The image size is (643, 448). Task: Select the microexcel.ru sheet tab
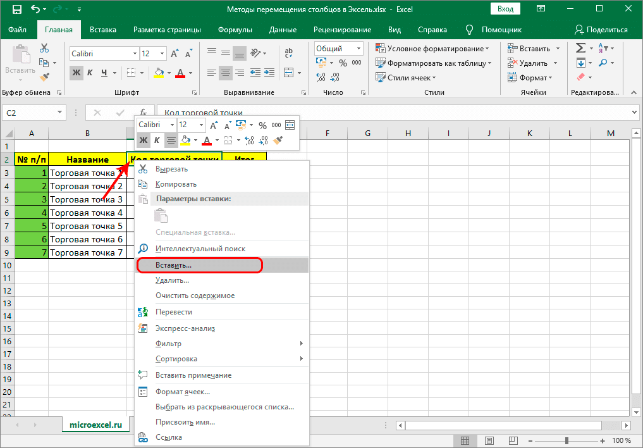point(95,425)
